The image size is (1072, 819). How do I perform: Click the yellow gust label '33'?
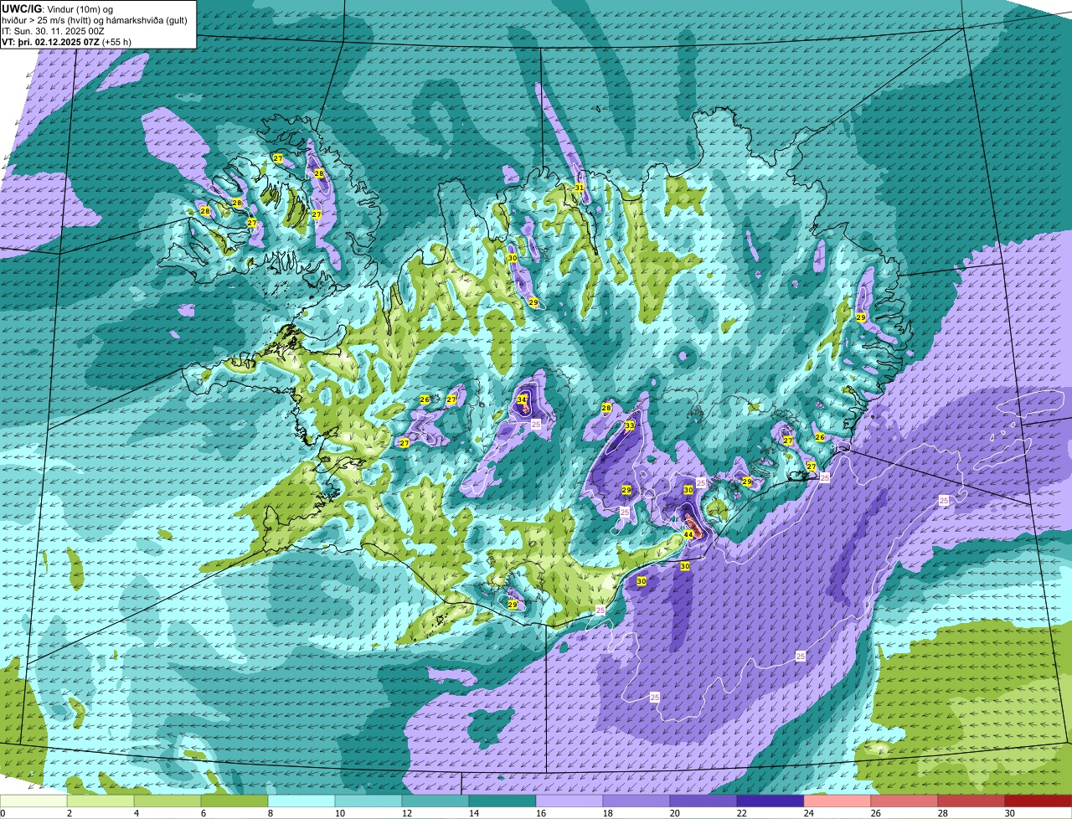tap(630, 425)
